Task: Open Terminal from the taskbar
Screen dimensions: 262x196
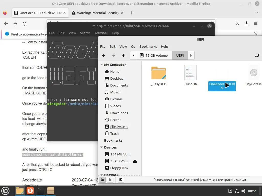Action: (x=40, y=191)
